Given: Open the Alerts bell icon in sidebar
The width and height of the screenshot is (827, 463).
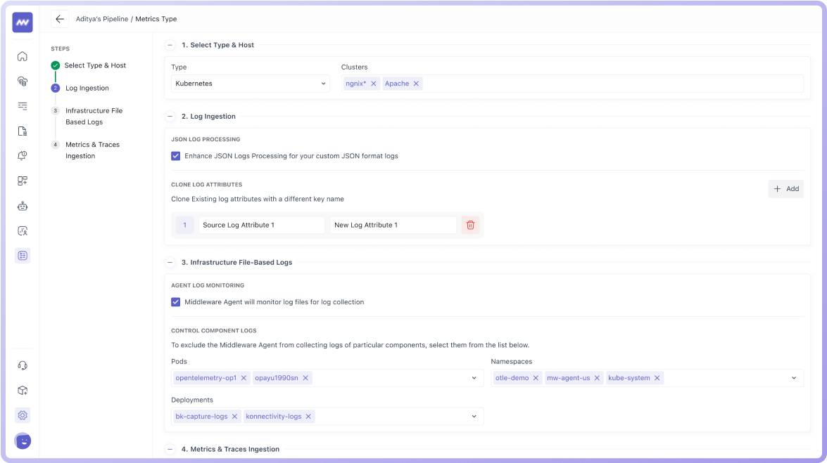Looking at the screenshot, I should [23, 156].
